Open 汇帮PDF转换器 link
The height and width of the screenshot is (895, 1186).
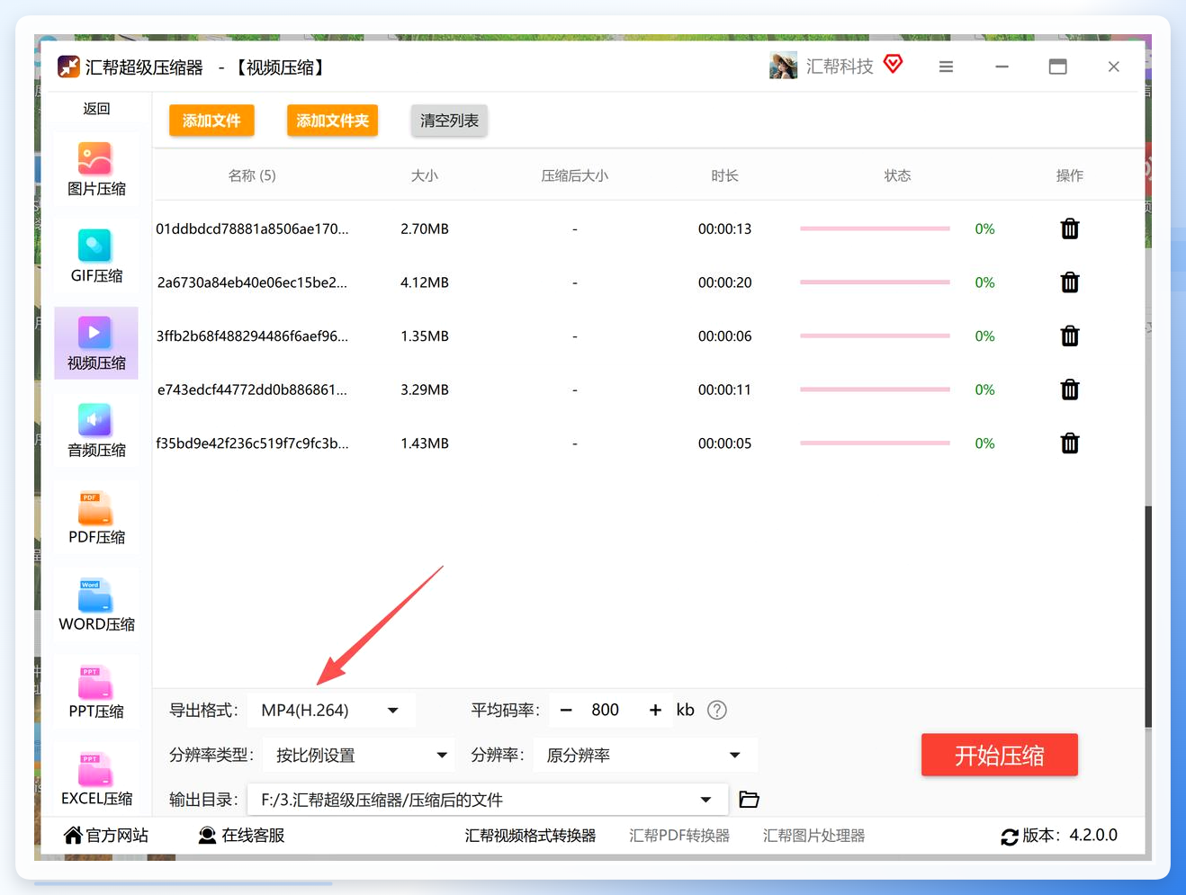679,836
